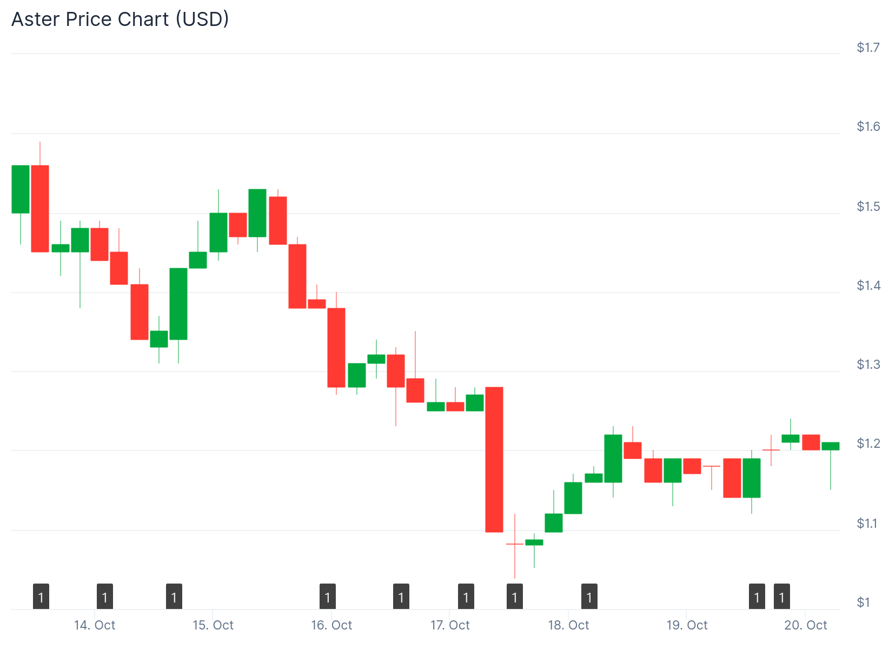The image size is (889, 649).
Task: Select the event marker just right of 17. Oct
Action: (x=466, y=597)
